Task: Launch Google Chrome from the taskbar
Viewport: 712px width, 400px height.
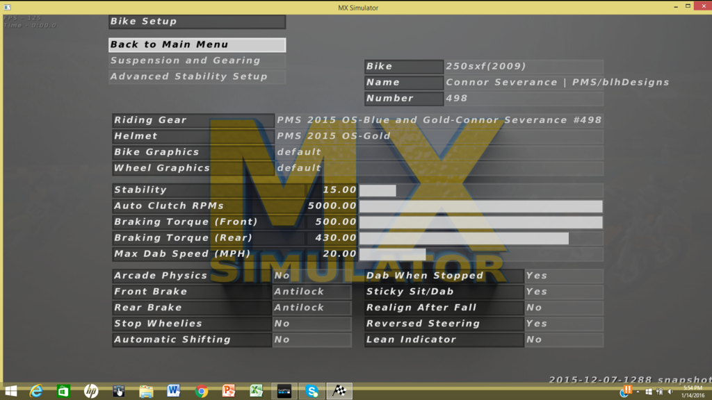Action: (x=202, y=391)
